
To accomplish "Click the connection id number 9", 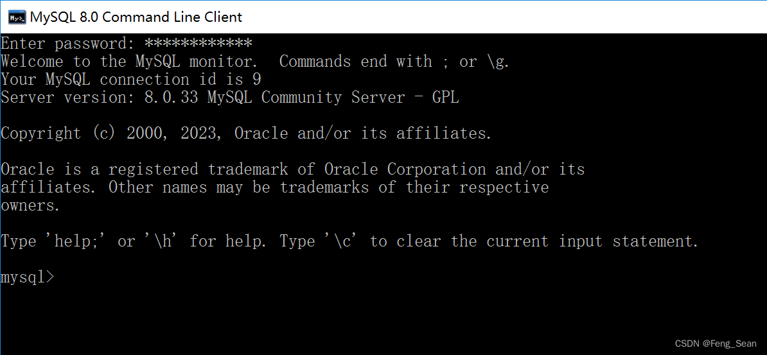I will pos(256,79).
